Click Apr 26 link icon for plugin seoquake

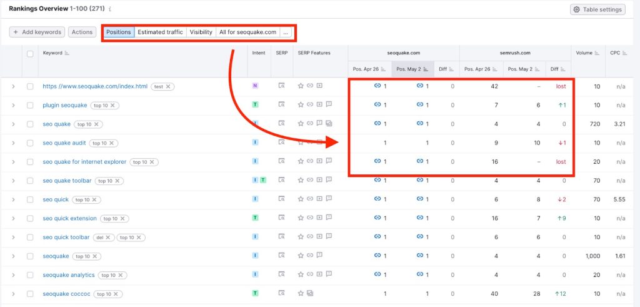point(377,105)
